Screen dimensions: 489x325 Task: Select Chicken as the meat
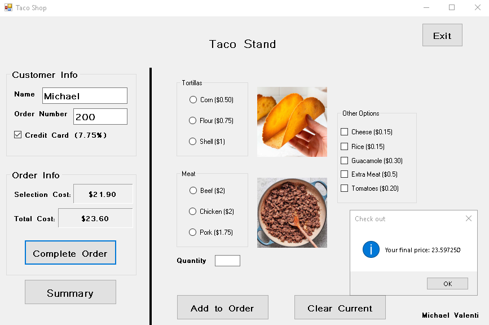tap(193, 212)
